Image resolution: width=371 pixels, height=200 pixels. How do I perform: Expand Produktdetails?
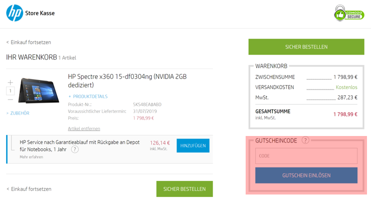click(x=88, y=96)
